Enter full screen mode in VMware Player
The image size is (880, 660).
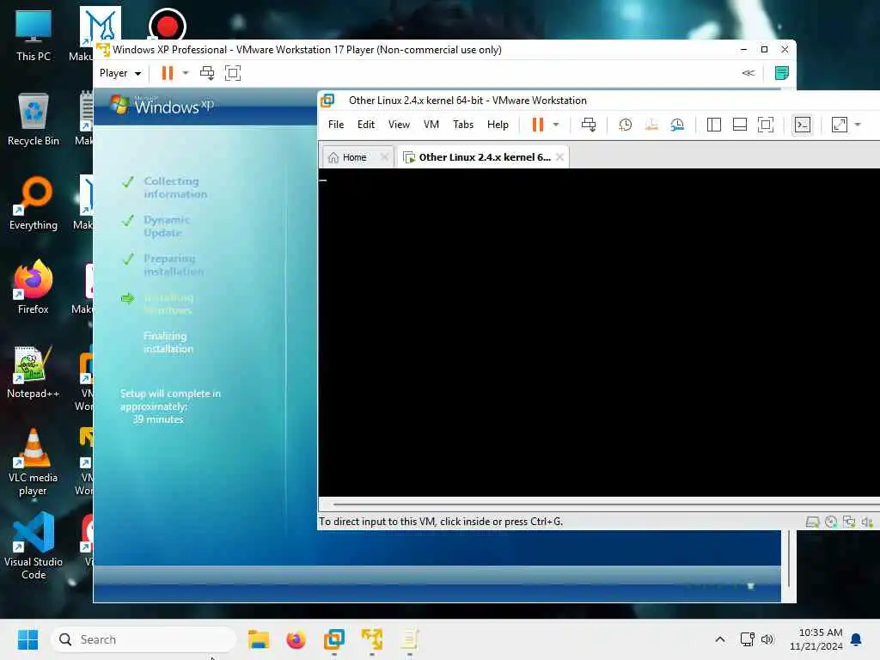pyautogui.click(x=232, y=73)
